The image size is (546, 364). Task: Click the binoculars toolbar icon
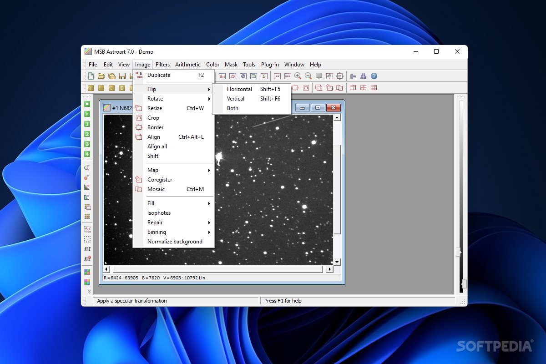point(364,76)
